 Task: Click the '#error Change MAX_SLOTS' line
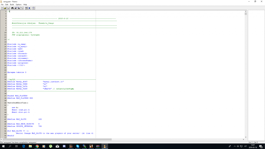[x=55, y=133]
